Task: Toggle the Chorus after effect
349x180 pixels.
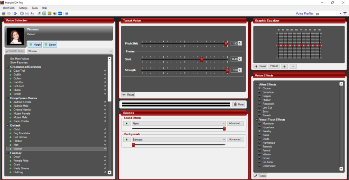Action: pyautogui.click(x=259, y=88)
